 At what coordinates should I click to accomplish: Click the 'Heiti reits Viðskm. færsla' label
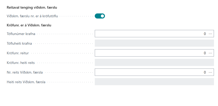(x=26, y=82)
